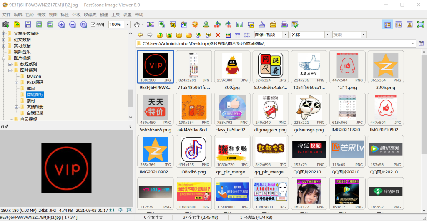Open the 100% zoom level dropdown
427x221 pixels.
pos(128,25)
